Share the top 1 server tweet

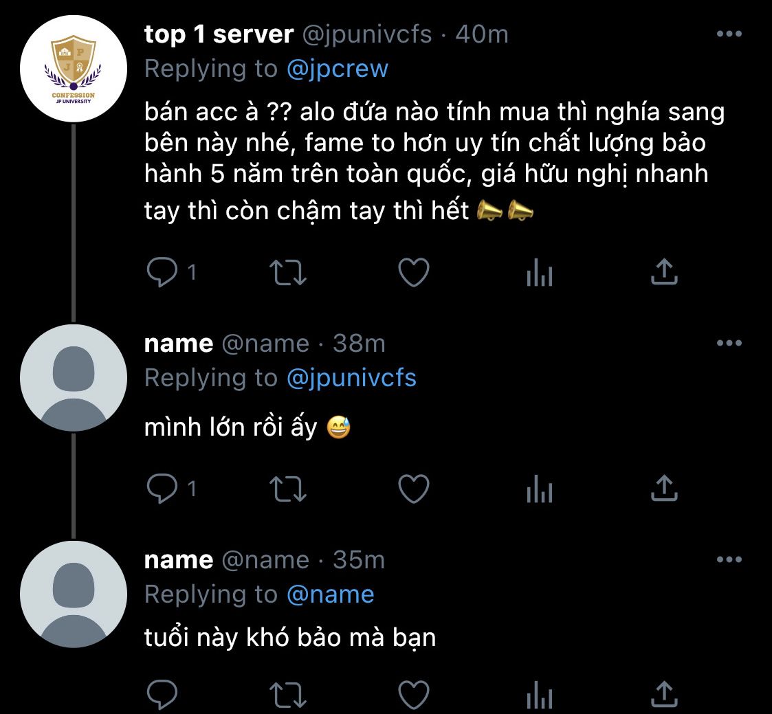point(664,271)
